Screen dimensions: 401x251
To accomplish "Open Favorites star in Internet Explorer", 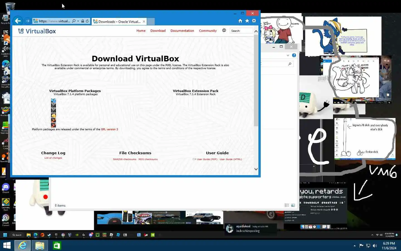I will point(247,21).
